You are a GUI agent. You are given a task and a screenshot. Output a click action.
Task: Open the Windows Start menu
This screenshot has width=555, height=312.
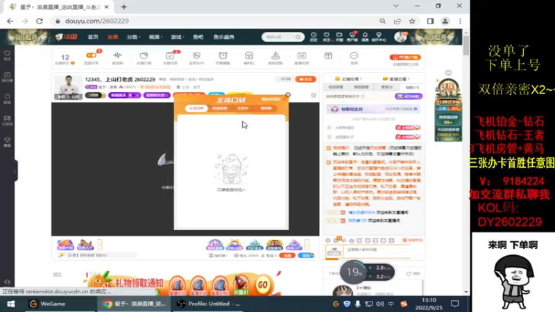(10, 304)
